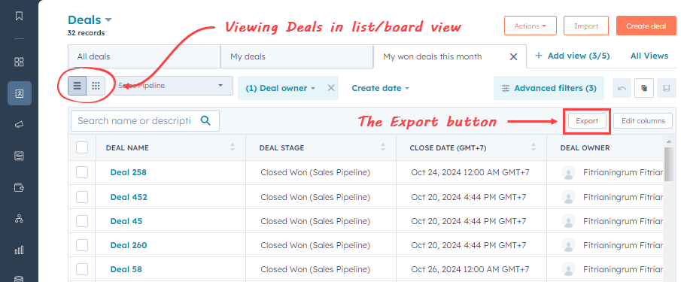Open the Actions dropdown
The height and width of the screenshot is (282, 681).
pyautogui.click(x=531, y=26)
